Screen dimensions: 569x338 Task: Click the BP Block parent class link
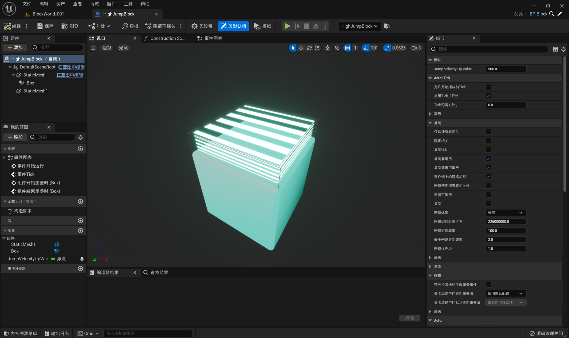[538, 14]
